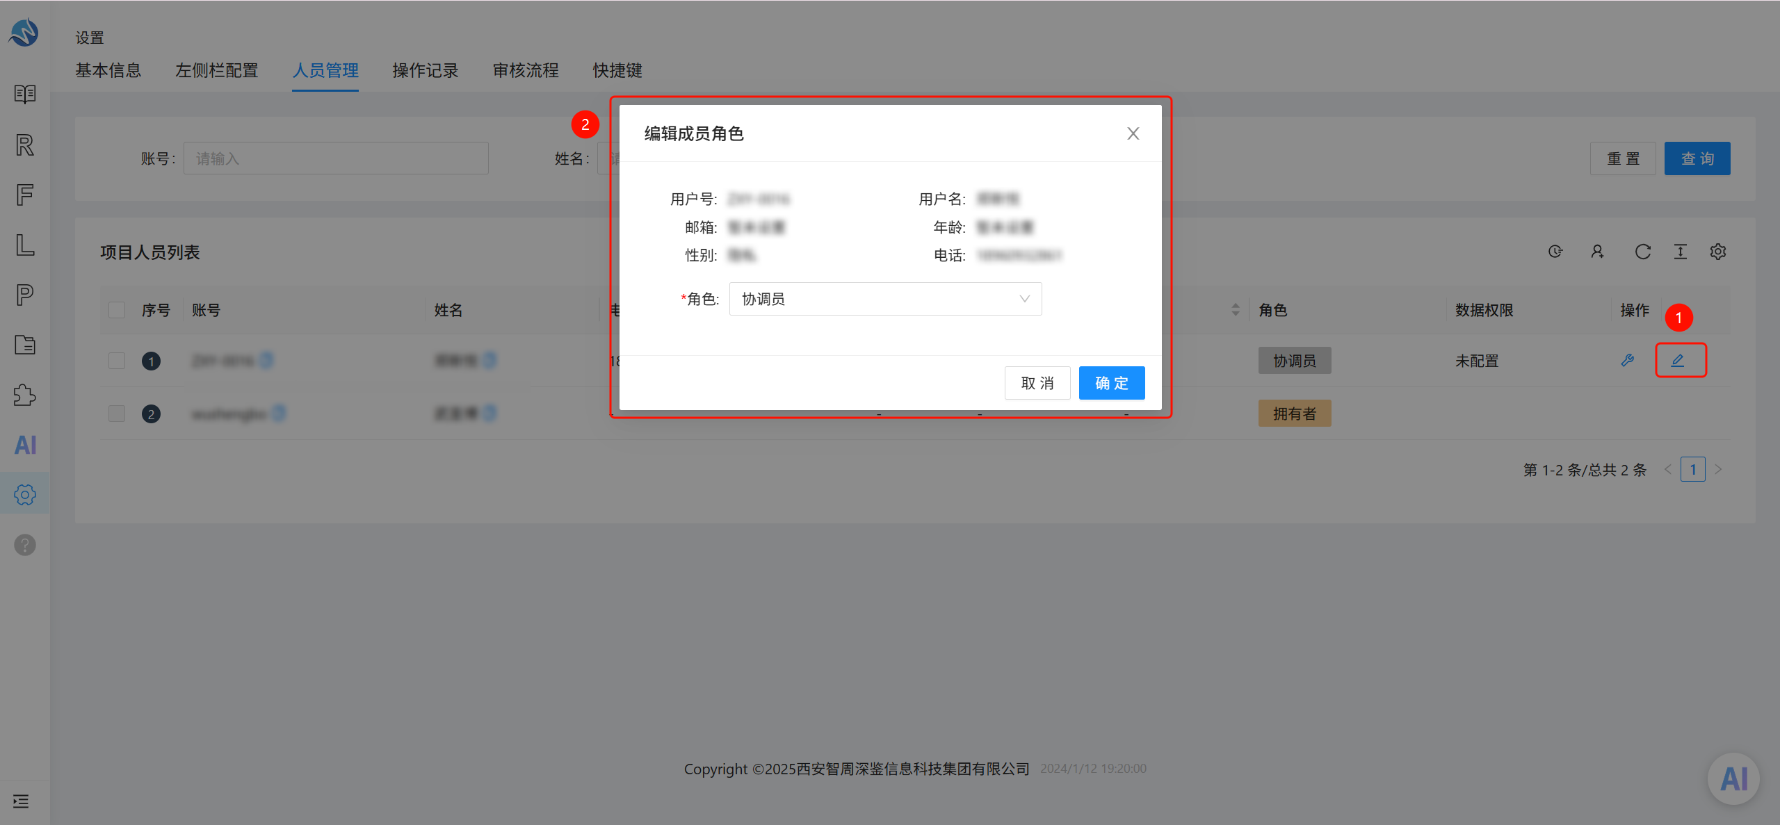The height and width of the screenshot is (825, 1780).
Task: Click the history clock icon above table
Action: 1555,252
